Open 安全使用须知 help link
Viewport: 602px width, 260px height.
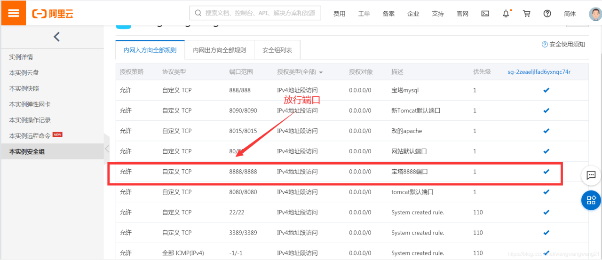(563, 44)
